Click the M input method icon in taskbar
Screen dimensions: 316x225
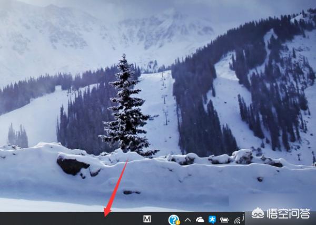click(x=147, y=219)
